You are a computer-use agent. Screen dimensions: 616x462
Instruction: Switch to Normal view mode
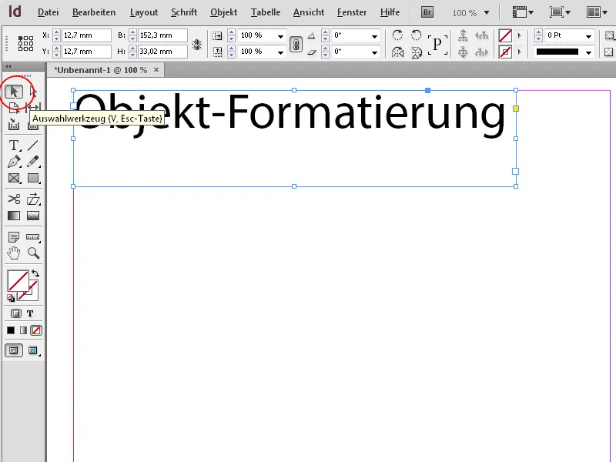point(14,350)
